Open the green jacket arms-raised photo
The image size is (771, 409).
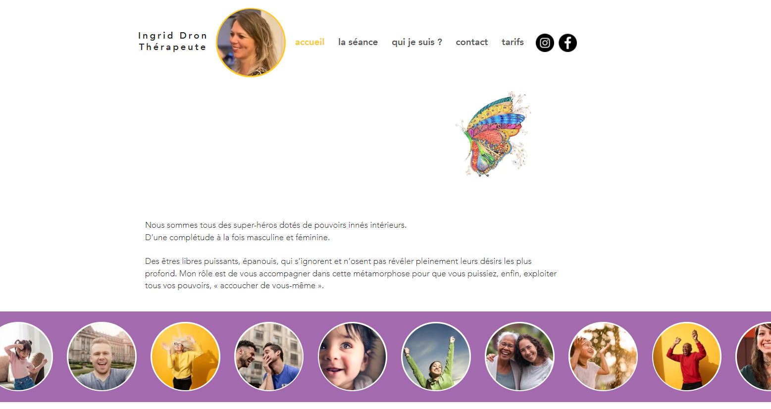click(436, 357)
